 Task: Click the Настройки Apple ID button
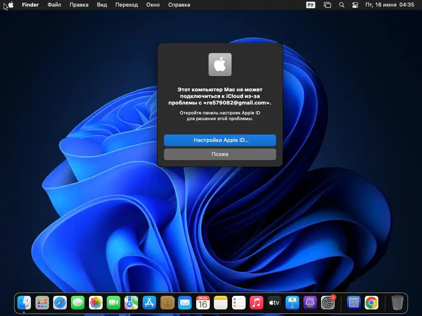click(x=220, y=140)
